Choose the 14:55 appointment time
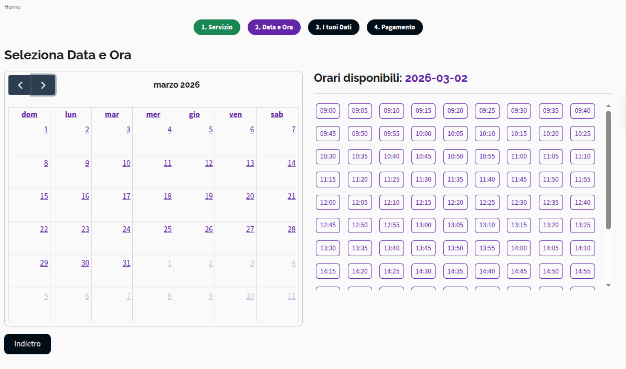 (x=582, y=271)
